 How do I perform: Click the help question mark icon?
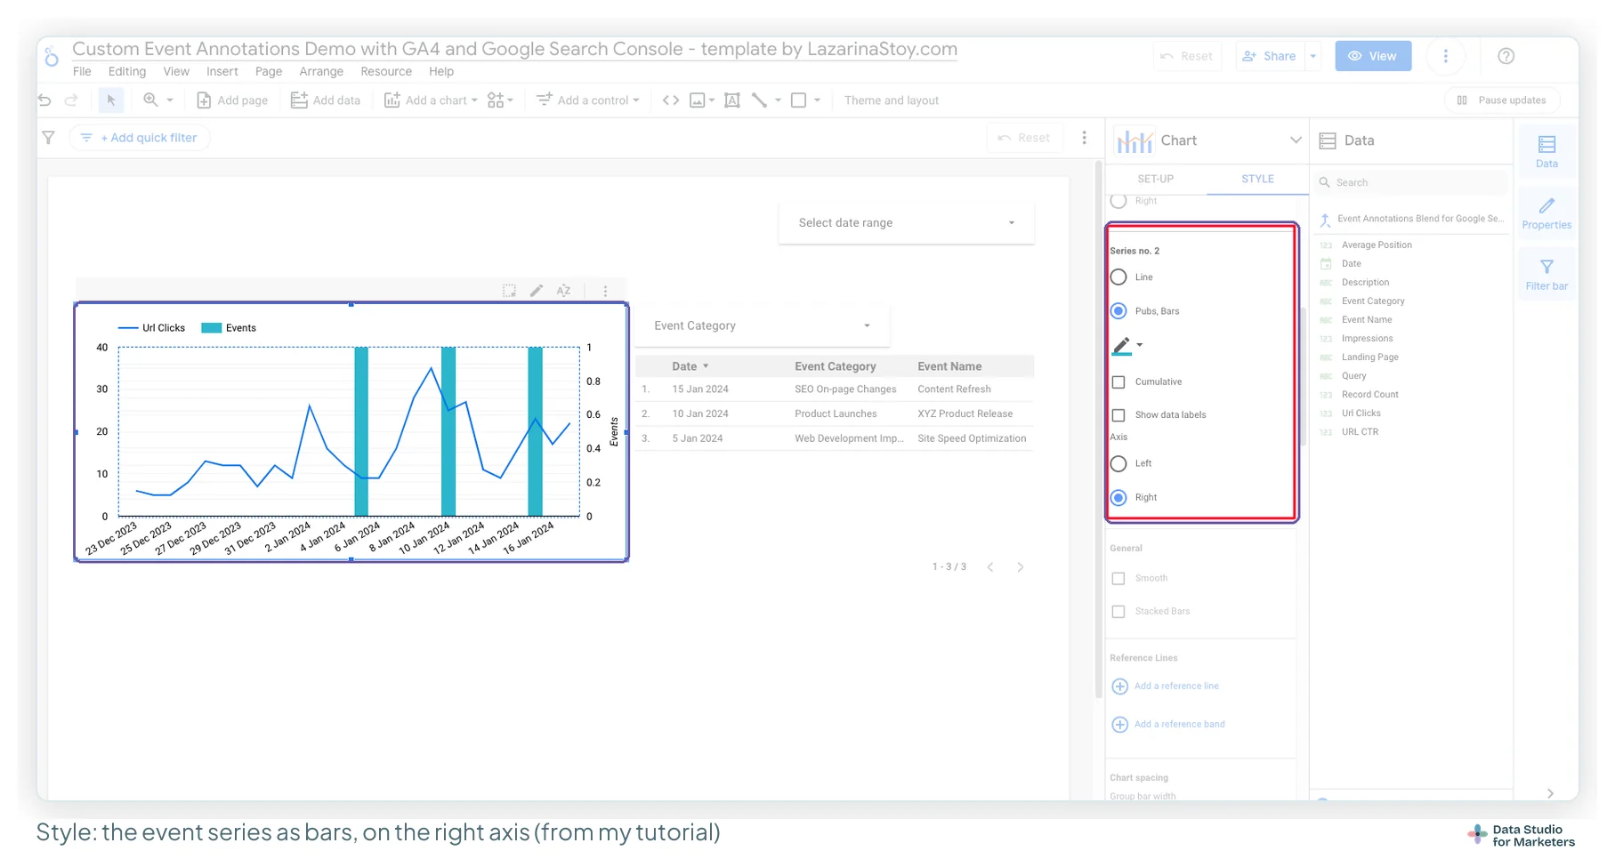pyautogui.click(x=1506, y=56)
